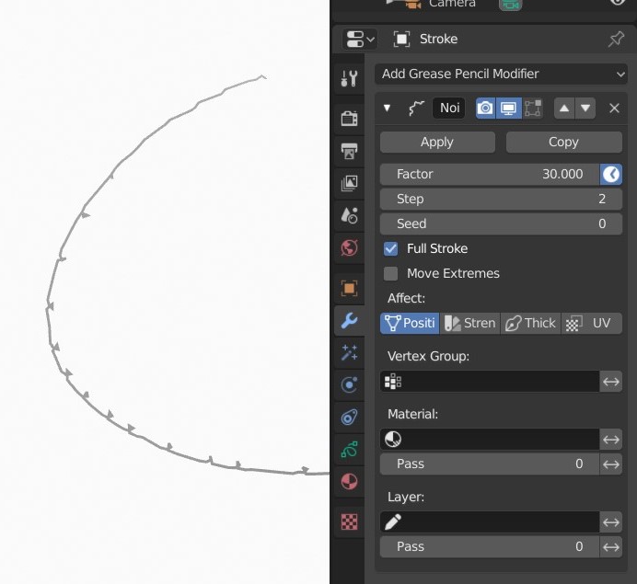Invert the Layer Pass filter

pyautogui.click(x=611, y=546)
